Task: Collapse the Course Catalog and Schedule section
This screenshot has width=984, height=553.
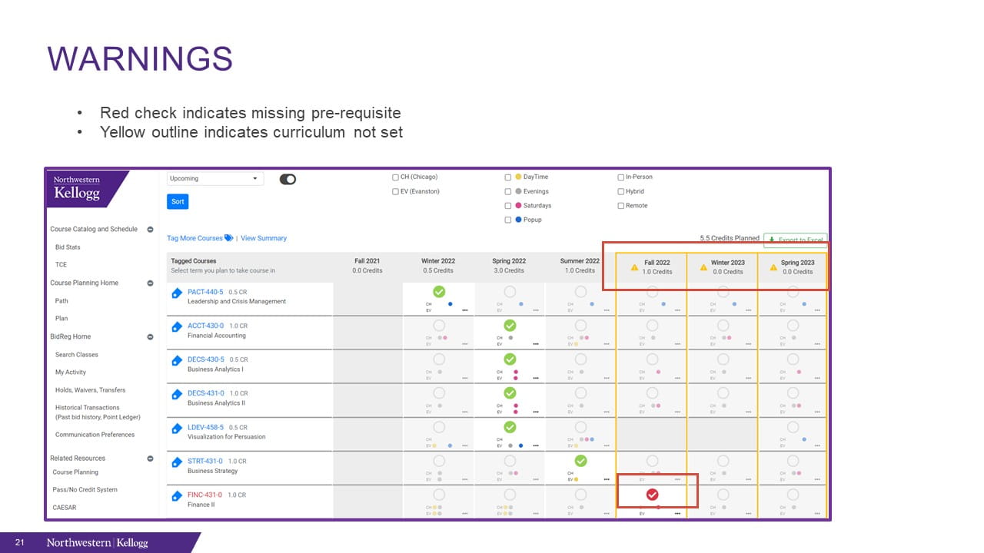Action: [x=150, y=229]
